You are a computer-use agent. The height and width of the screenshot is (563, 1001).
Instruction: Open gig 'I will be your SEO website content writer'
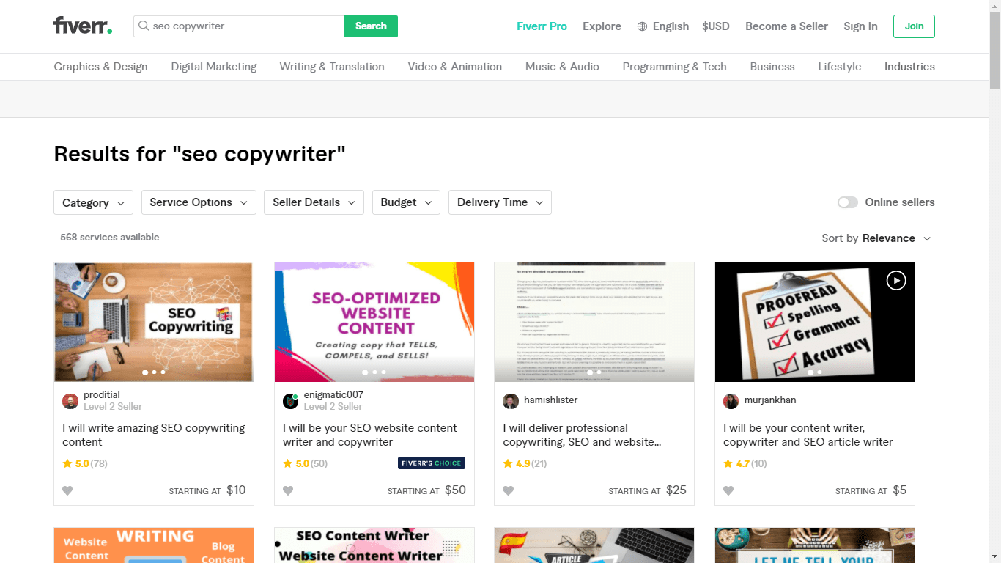[370, 435]
